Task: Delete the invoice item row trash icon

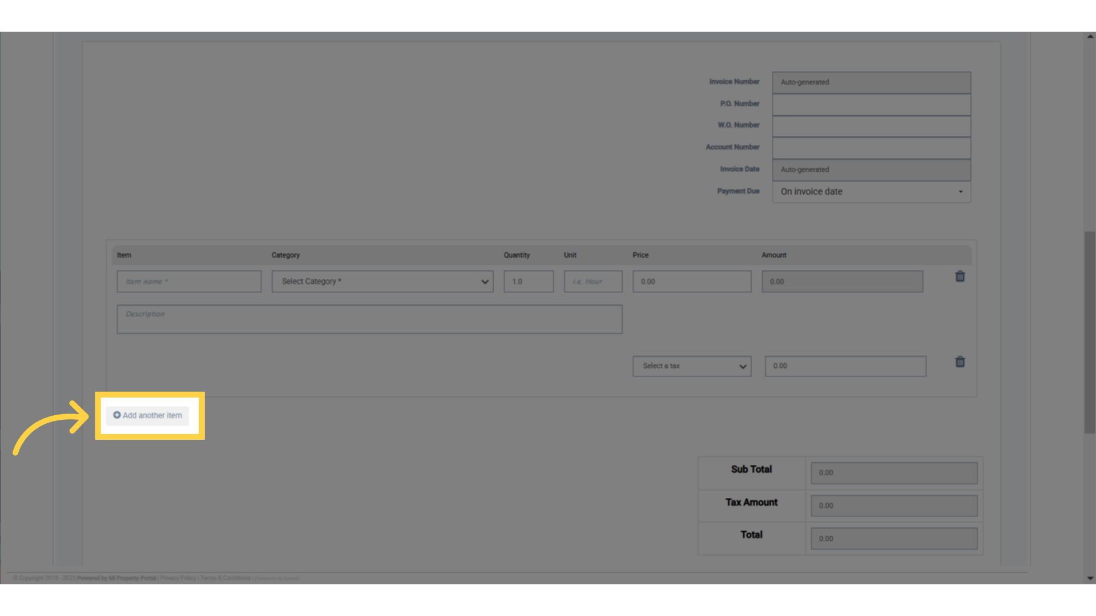Action: [960, 277]
